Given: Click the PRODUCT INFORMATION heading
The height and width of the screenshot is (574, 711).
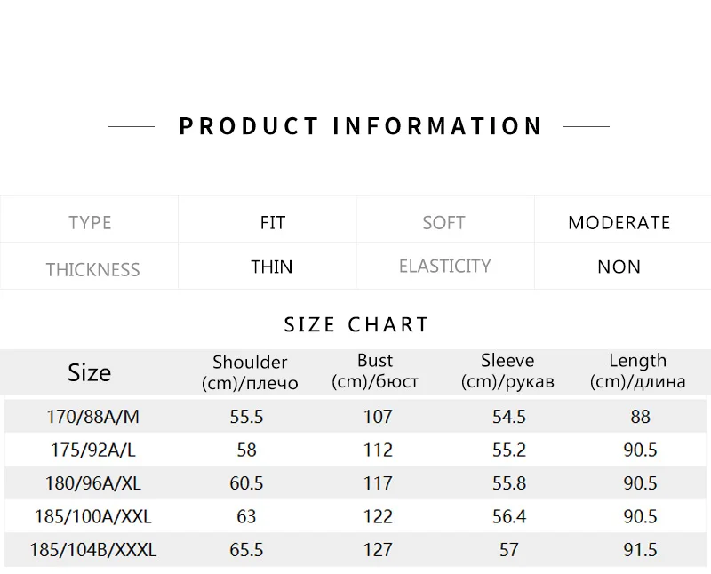Looking at the screenshot, I should pos(360,126).
